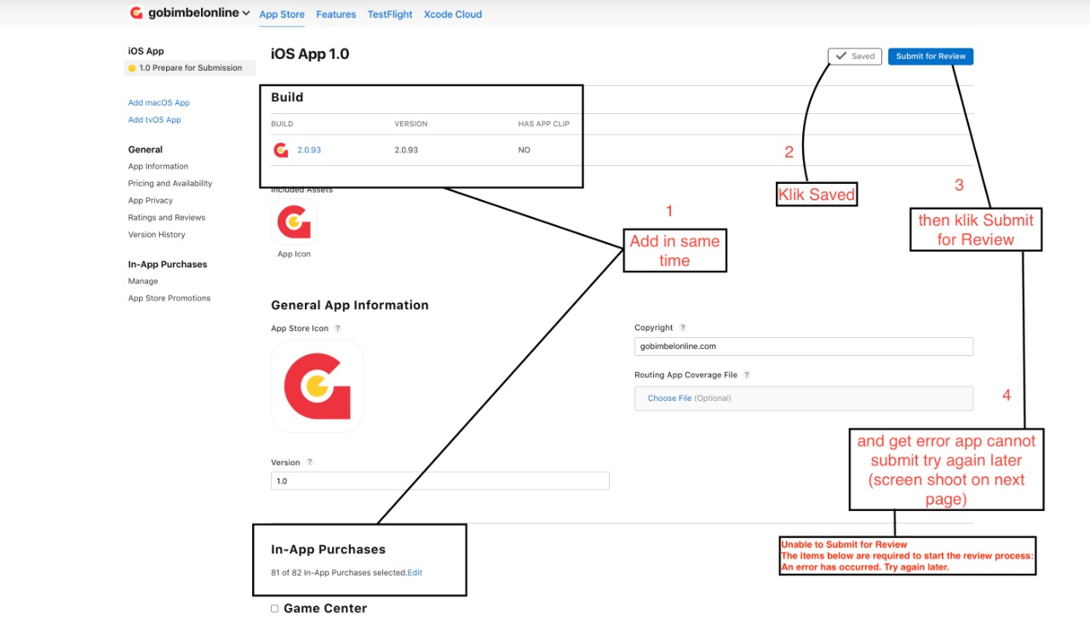Click Choose File for routing coverage

669,399
